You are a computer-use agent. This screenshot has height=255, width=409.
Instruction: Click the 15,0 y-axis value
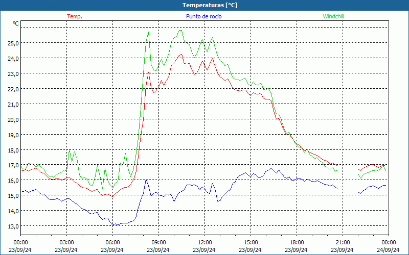[13, 196]
